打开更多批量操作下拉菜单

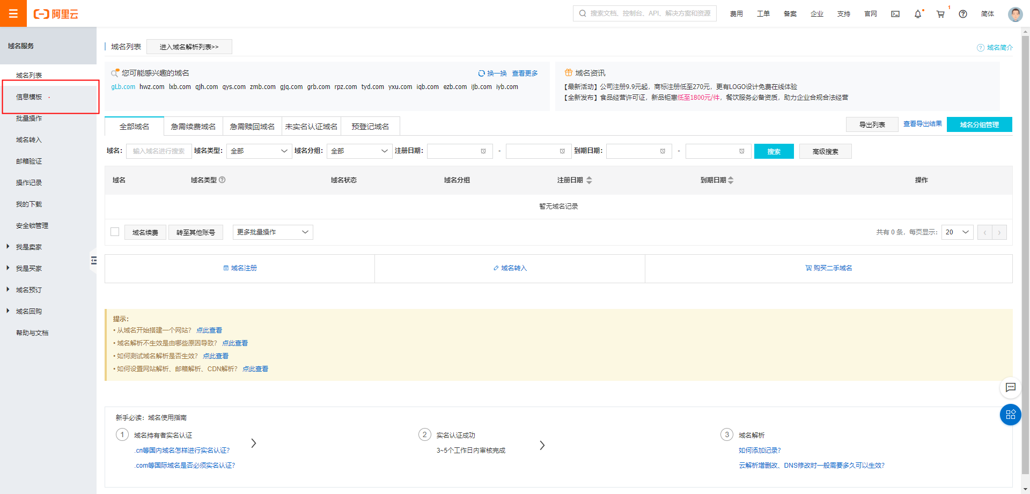coord(273,232)
